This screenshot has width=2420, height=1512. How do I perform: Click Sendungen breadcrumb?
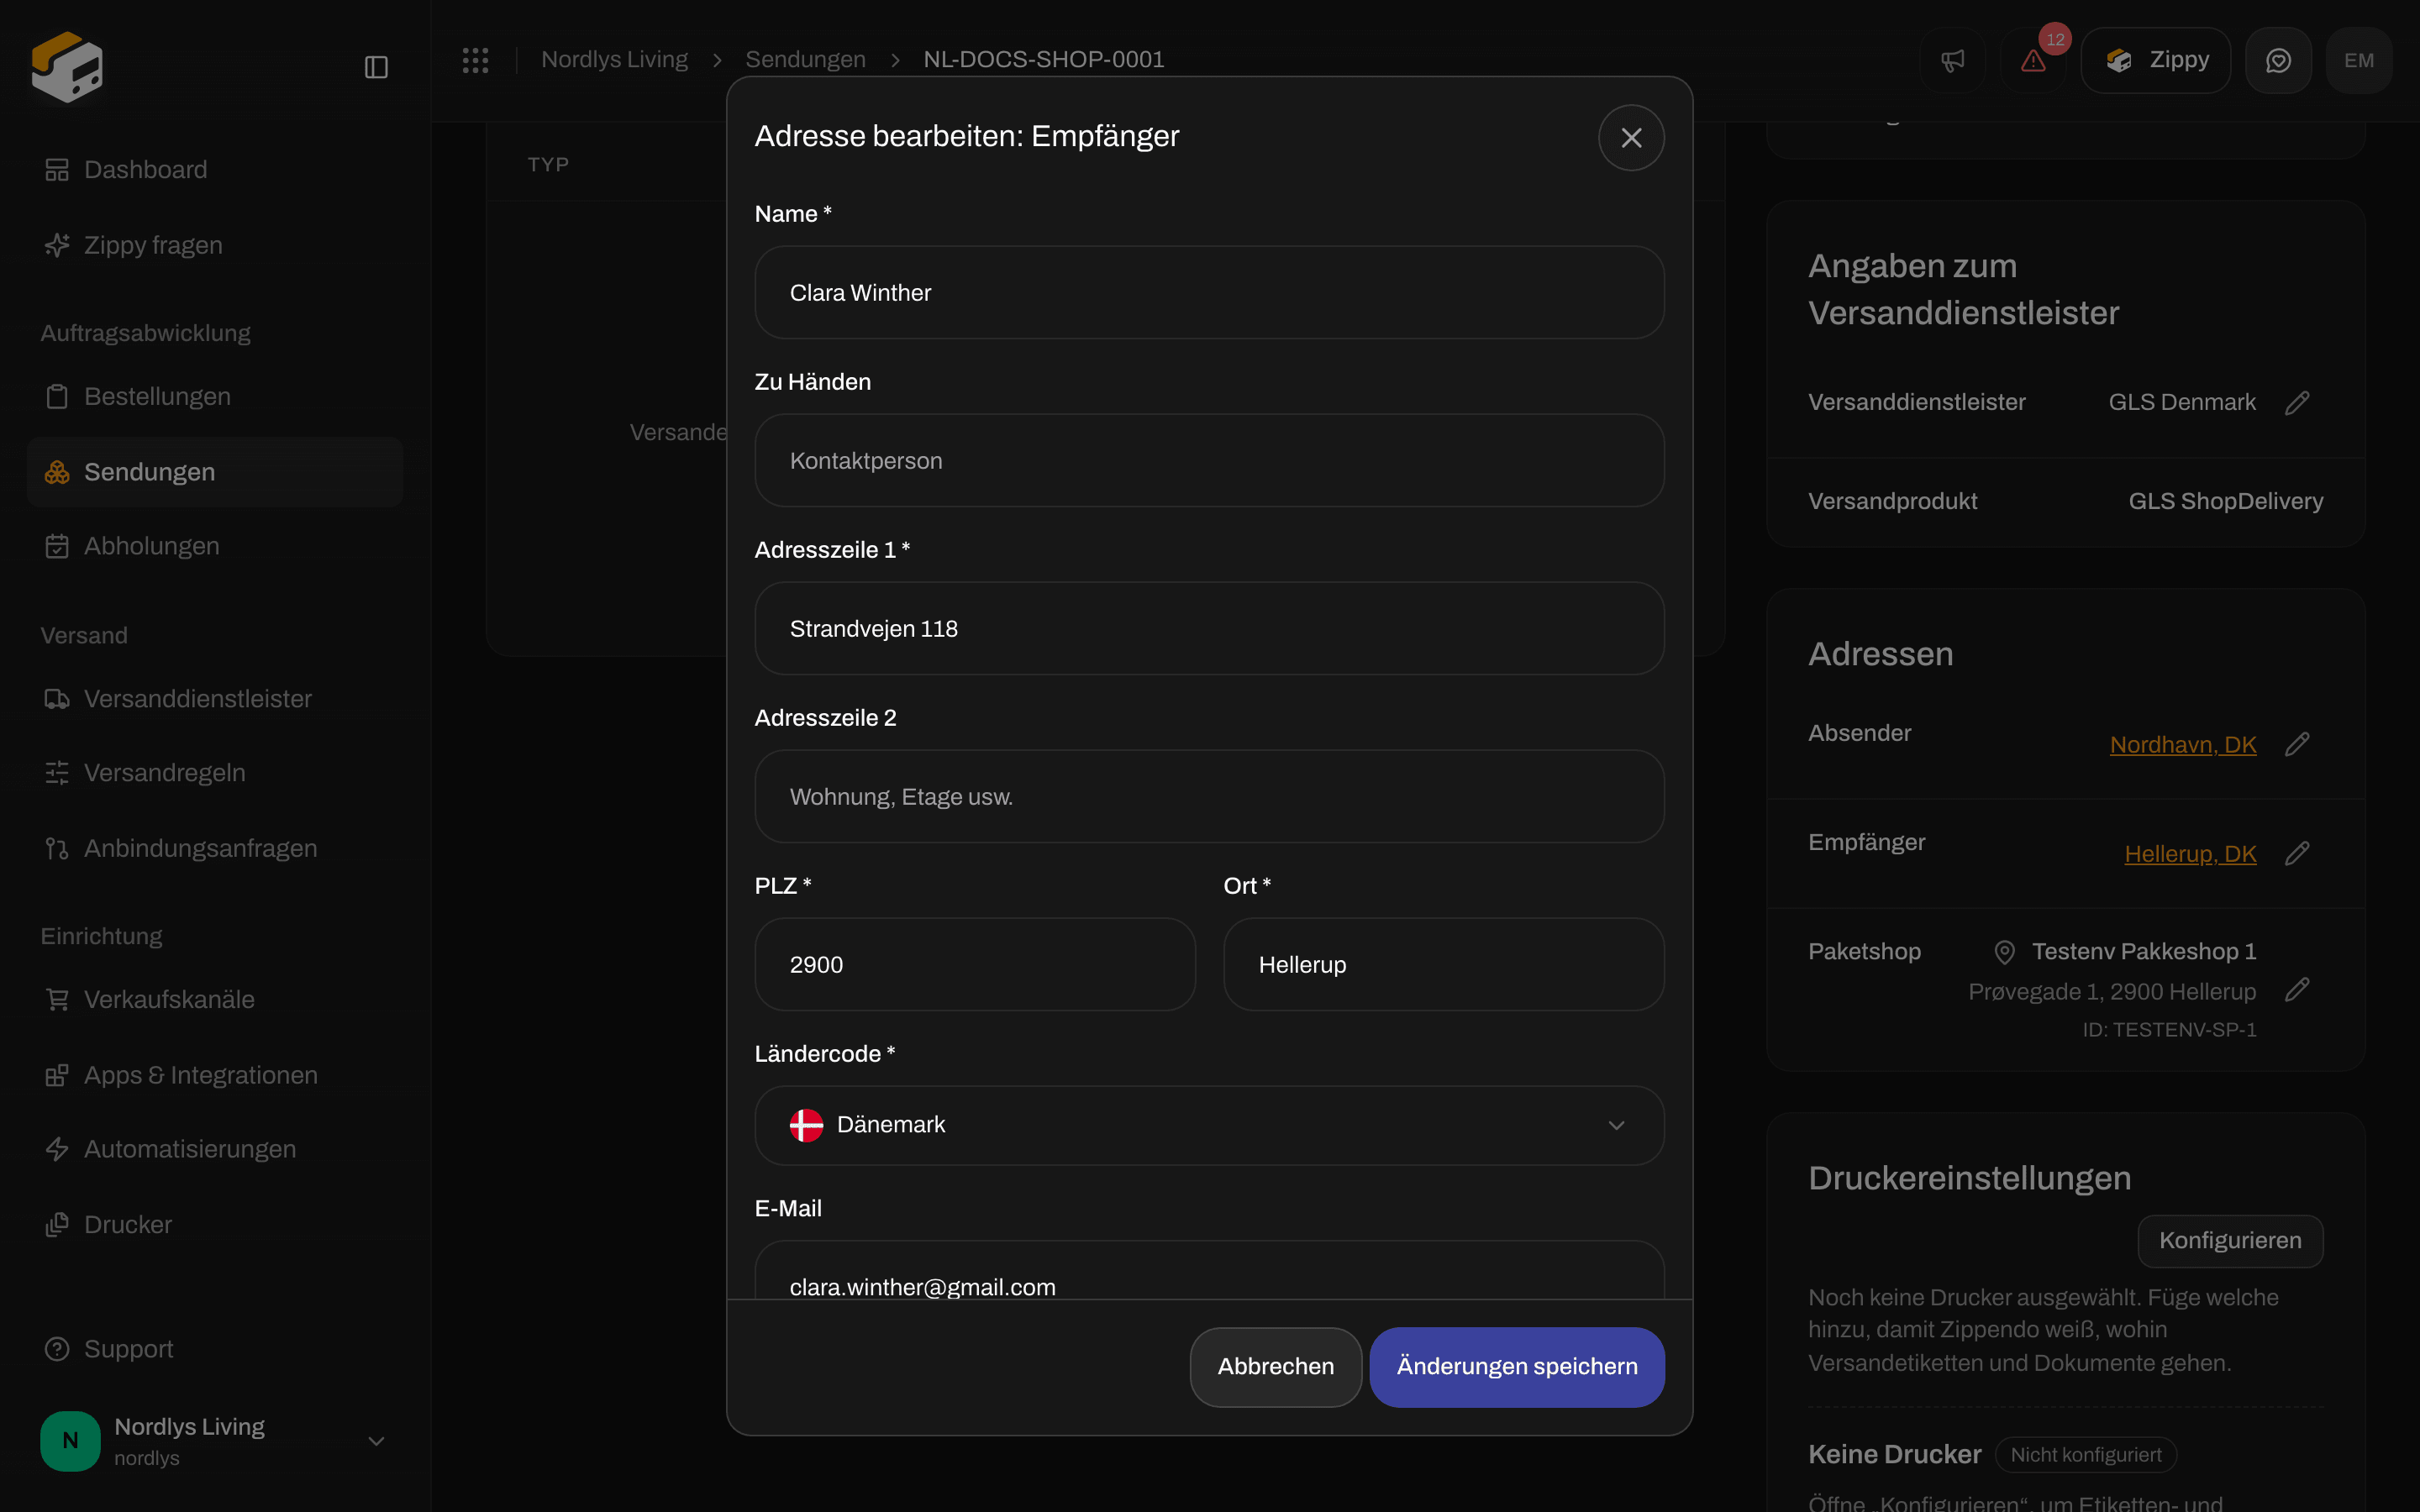pos(805,60)
